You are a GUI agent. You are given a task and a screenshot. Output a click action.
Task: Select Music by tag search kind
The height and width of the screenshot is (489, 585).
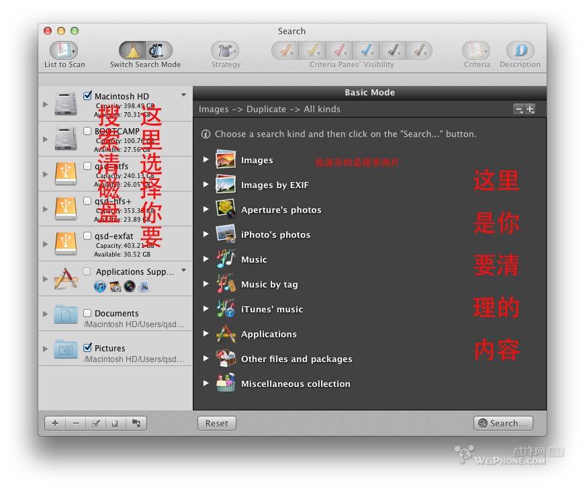point(269,285)
